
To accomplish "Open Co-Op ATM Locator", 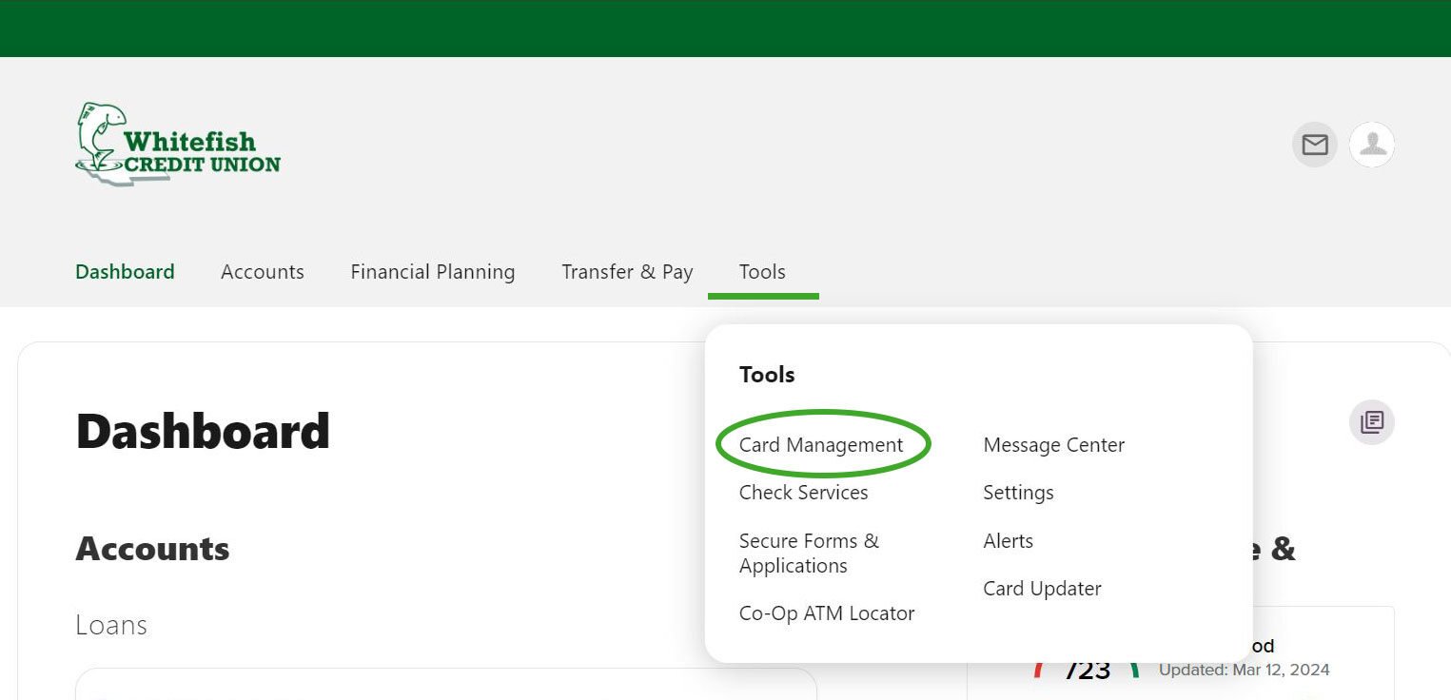I will tap(827, 613).
